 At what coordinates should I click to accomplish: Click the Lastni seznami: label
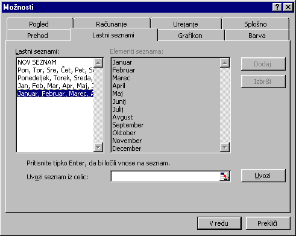(x=37, y=51)
